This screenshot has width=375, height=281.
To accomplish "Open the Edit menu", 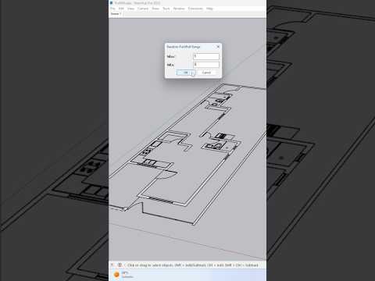I will coord(121,9).
